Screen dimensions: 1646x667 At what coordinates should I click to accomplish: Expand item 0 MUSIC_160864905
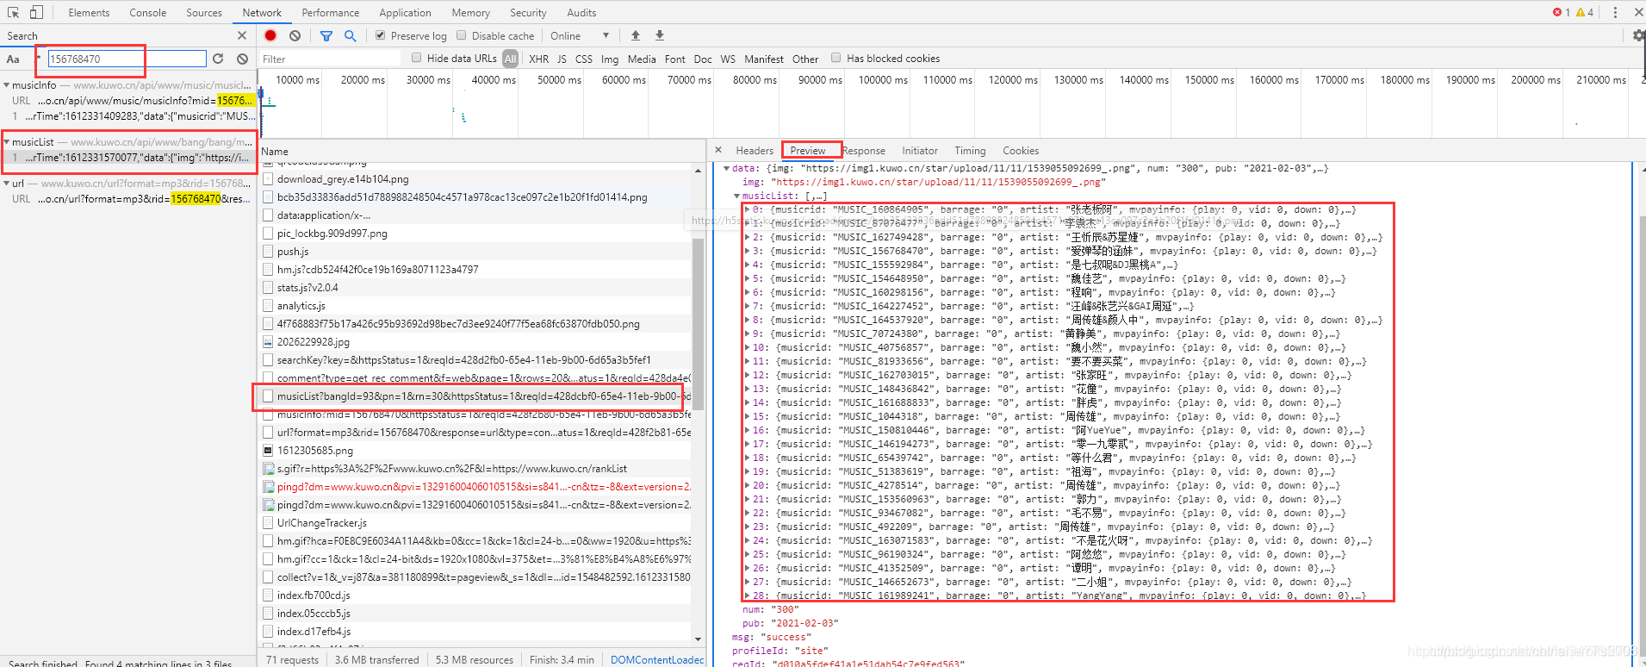click(748, 209)
